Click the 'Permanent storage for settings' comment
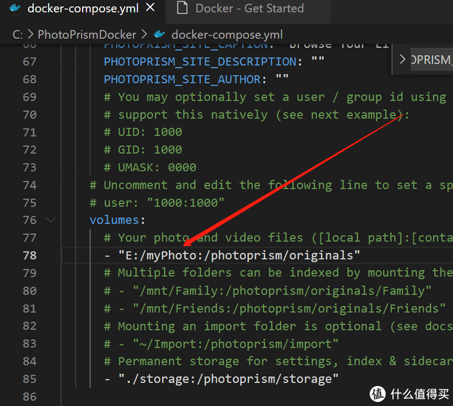The width and height of the screenshot is (453, 406). (x=278, y=361)
